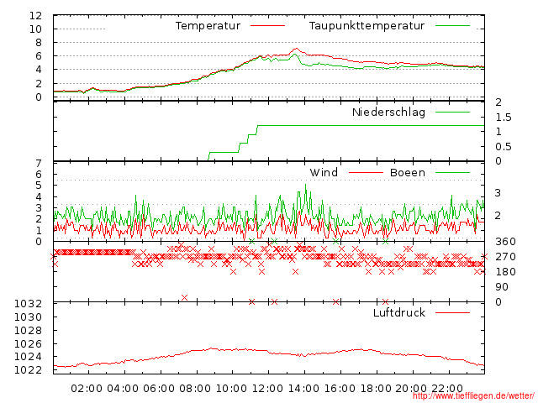Viewport: 538px width, 403px height.
Task: Click the 18:00 time axis label
Action: pyautogui.click(x=376, y=389)
